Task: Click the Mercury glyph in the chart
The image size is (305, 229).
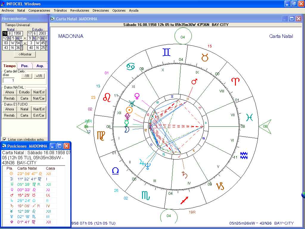Action: tap(127, 123)
